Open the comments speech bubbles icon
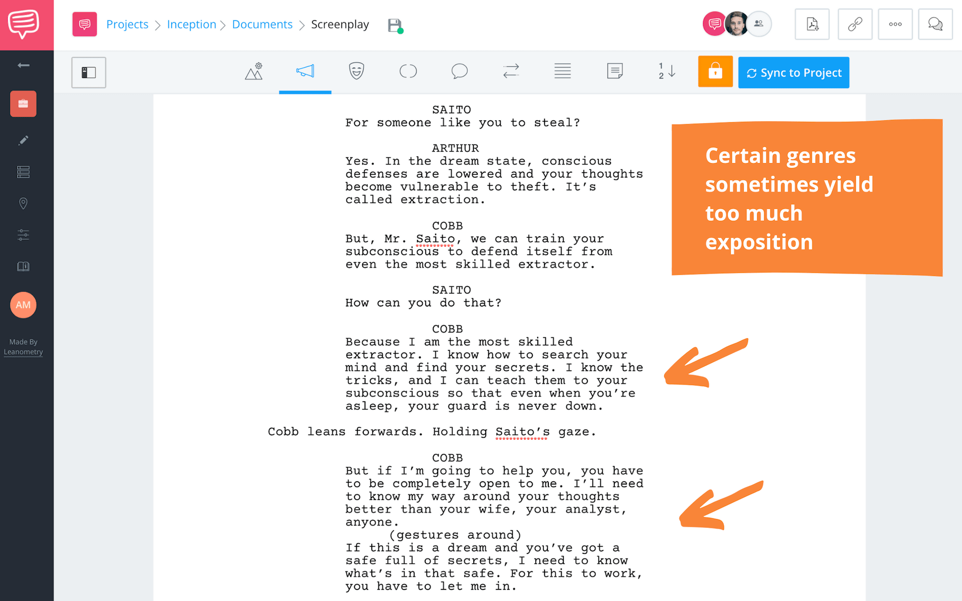 click(x=935, y=24)
